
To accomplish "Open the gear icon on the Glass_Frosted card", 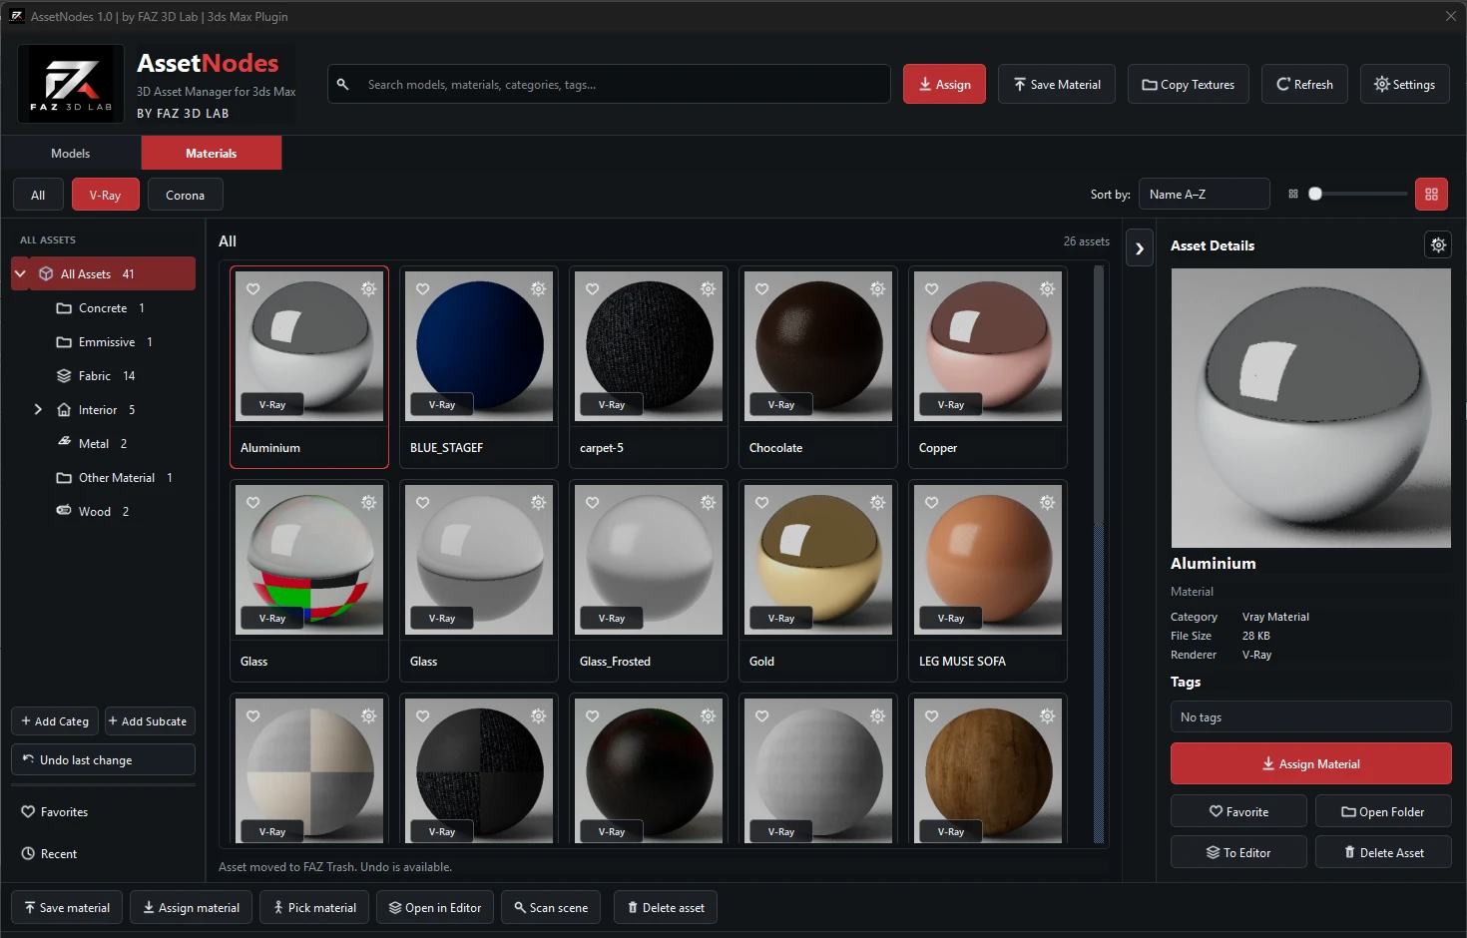I will pos(708,502).
